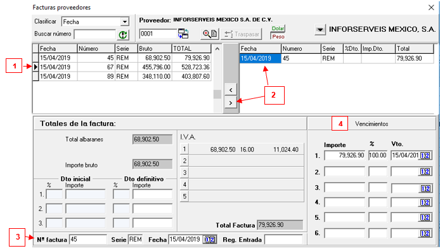Close the Facturas proveedores window
The image size is (440, 251).
(x=431, y=8)
